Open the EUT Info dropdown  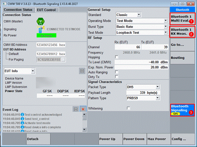point(33,71)
